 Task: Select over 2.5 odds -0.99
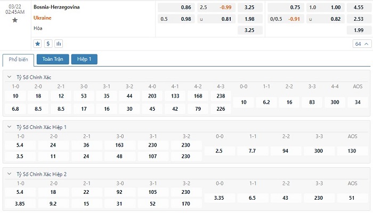[x=226, y=7]
